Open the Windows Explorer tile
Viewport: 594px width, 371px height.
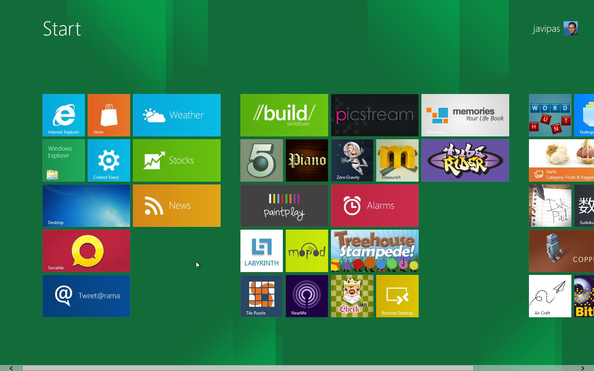[x=64, y=160]
